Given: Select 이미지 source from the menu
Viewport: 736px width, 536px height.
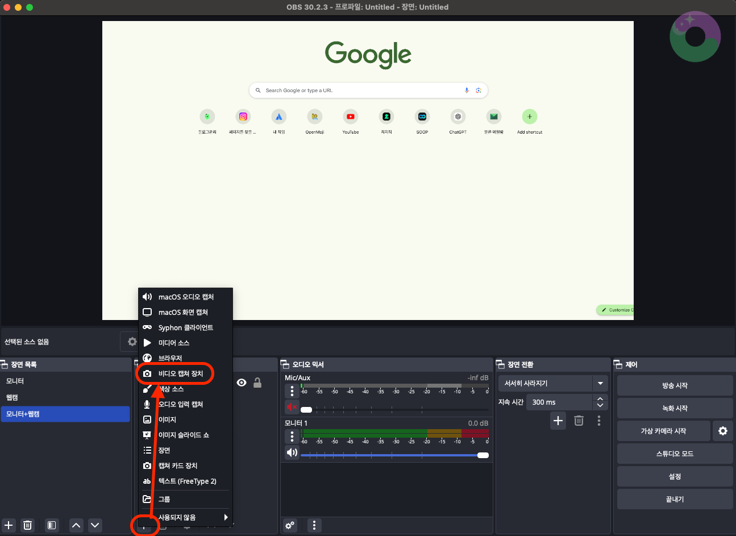Looking at the screenshot, I should [x=185, y=419].
